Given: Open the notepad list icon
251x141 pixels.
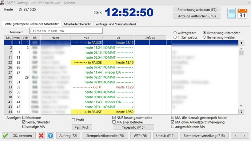Looking at the screenshot, I should tap(231, 13).
